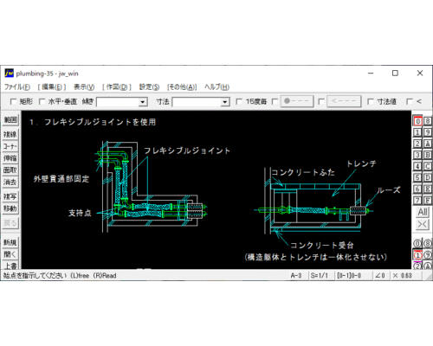Select layer B square button
Screen dimensions: 433x346
[428, 155]
